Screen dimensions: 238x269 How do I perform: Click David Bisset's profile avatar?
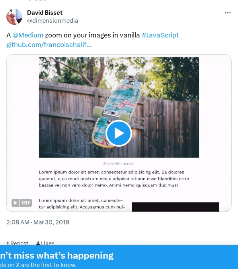click(x=14, y=17)
